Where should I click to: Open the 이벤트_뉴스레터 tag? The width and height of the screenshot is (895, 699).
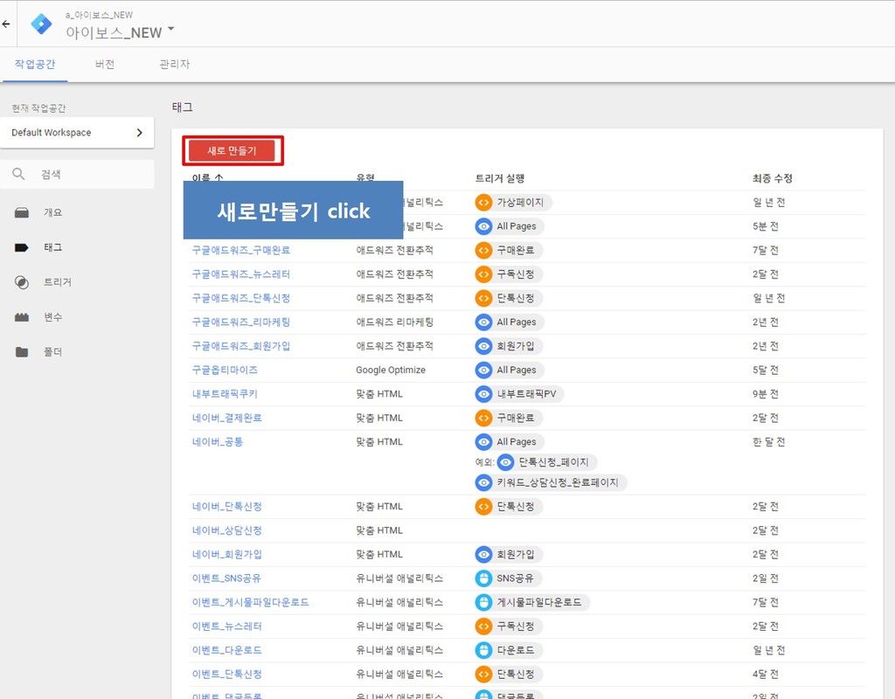click(x=227, y=626)
